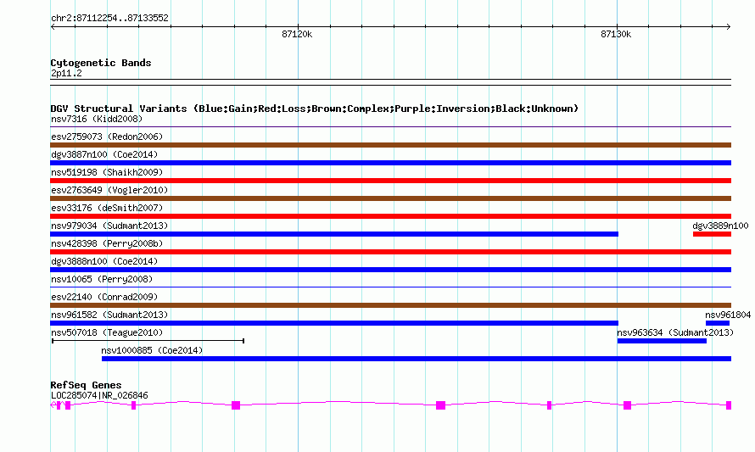755x452 pixels.
Task: Open variant nsv519198 (Shaikh2009) label
Action: pyautogui.click(x=107, y=172)
